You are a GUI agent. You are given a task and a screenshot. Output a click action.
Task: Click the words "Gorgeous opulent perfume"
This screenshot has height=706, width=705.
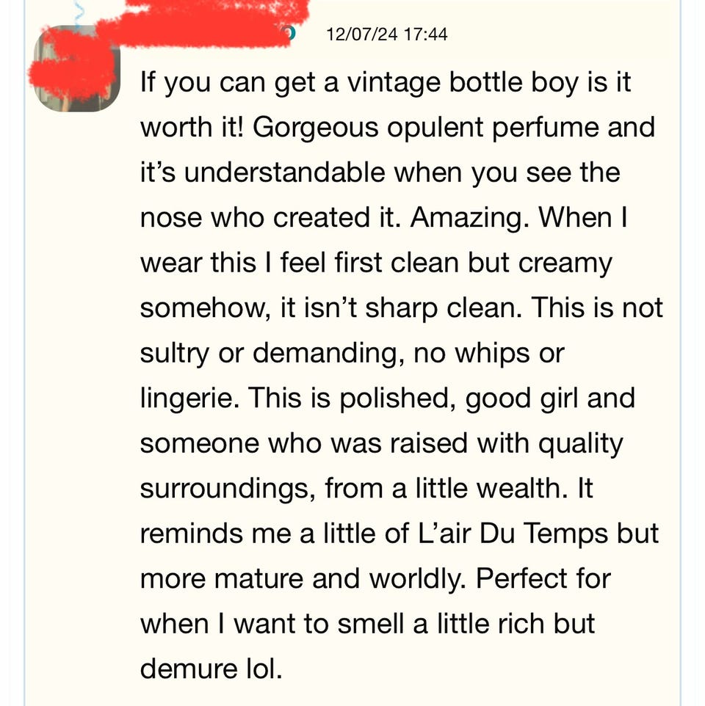(x=387, y=127)
